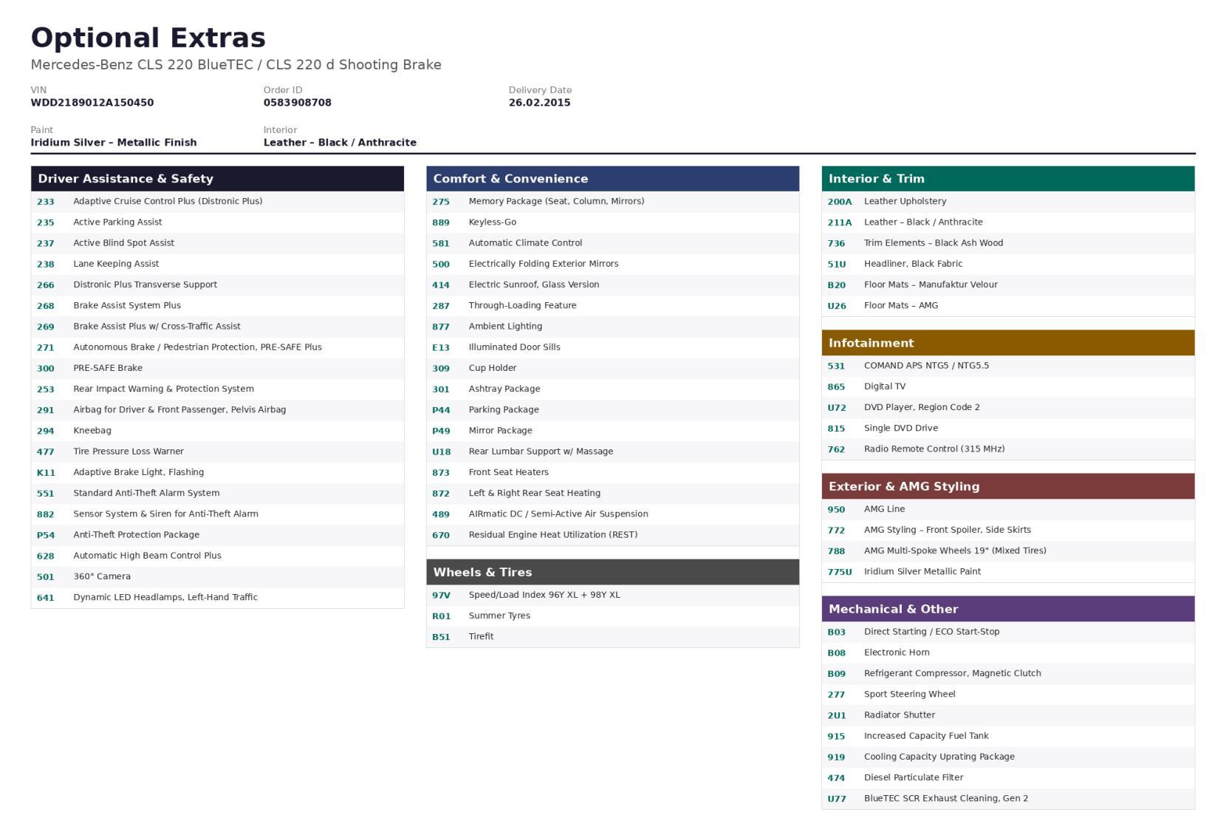Screen dimensions: 1226x835
Task: Select the VIN value WDD2189012A150450
Action: [x=92, y=103]
